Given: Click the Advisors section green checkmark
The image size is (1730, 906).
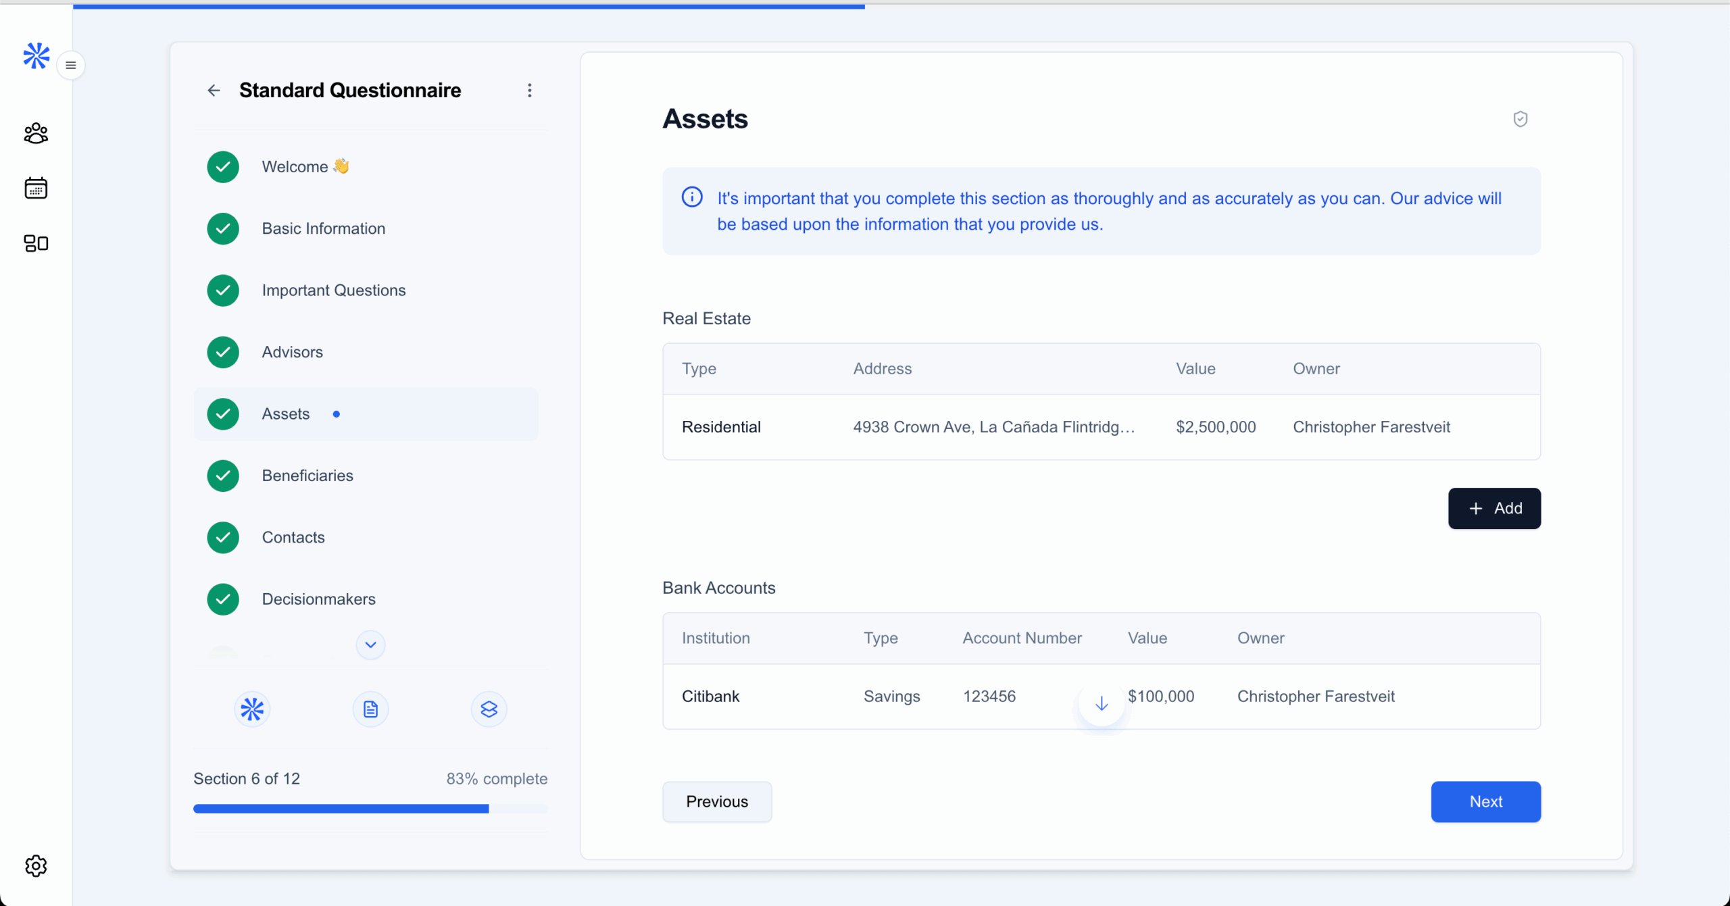Looking at the screenshot, I should click(223, 352).
